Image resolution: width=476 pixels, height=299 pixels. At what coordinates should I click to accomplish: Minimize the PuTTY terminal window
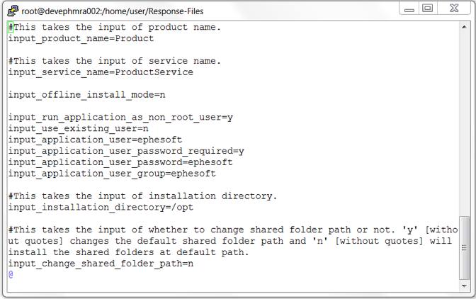tap(409, 9)
